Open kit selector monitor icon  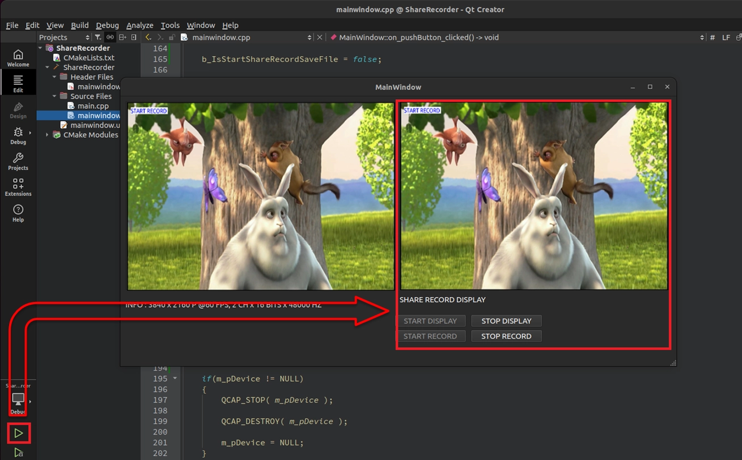18,399
